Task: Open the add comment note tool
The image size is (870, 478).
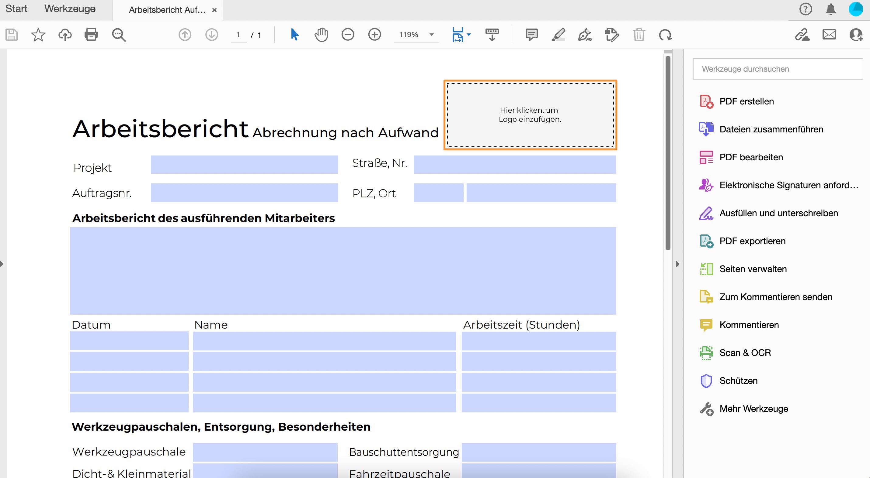Action: click(x=531, y=34)
